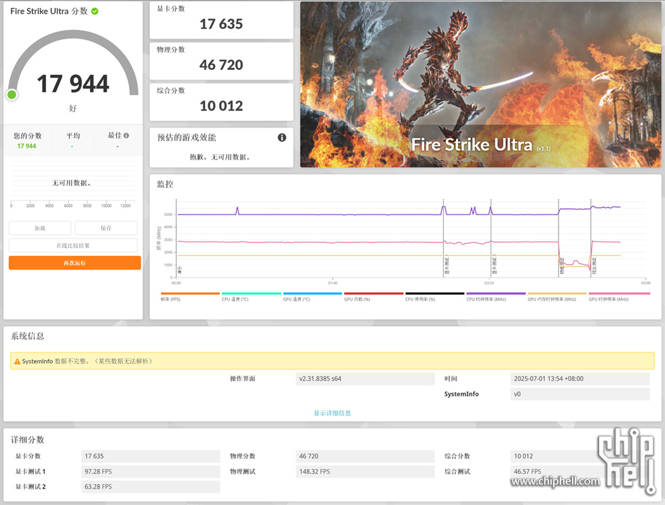
Task: Select the black CPU 使用率 legend bar
Action: pos(435,293)
